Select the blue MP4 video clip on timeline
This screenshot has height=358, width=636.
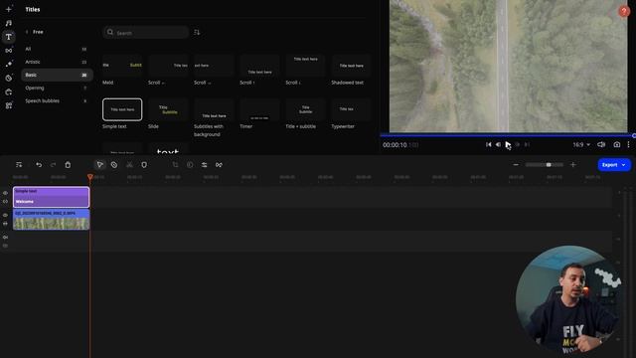[x=51, y=220]
